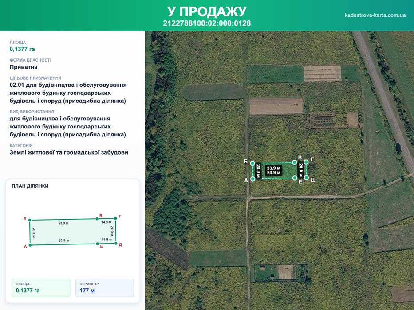Click map vertex marker В
This screenshot has width=414, height=310.
(295, 163)
